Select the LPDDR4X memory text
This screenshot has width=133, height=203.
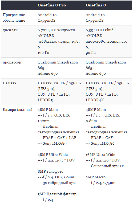point(95,100)
